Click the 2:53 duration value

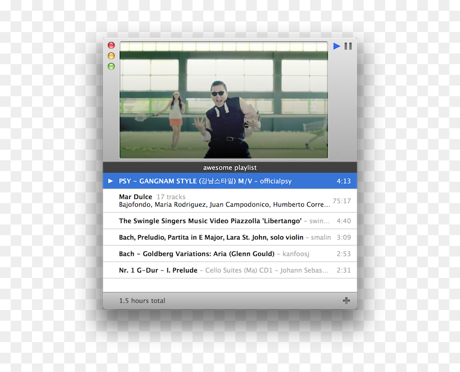[343, 253]
